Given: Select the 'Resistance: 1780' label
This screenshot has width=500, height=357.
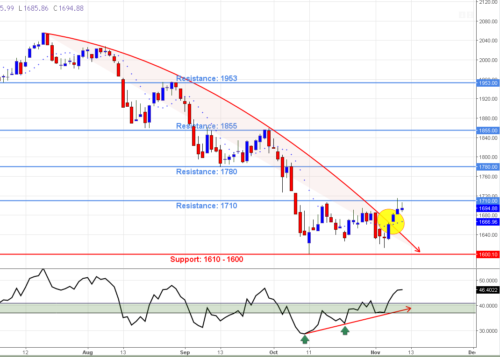Looking at the screenshot, I should pos(207,172).
